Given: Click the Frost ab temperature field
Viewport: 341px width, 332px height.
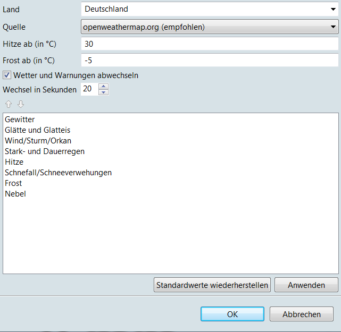Looking at the screenshot, I should pyautogui.click(x=210, y=61).
